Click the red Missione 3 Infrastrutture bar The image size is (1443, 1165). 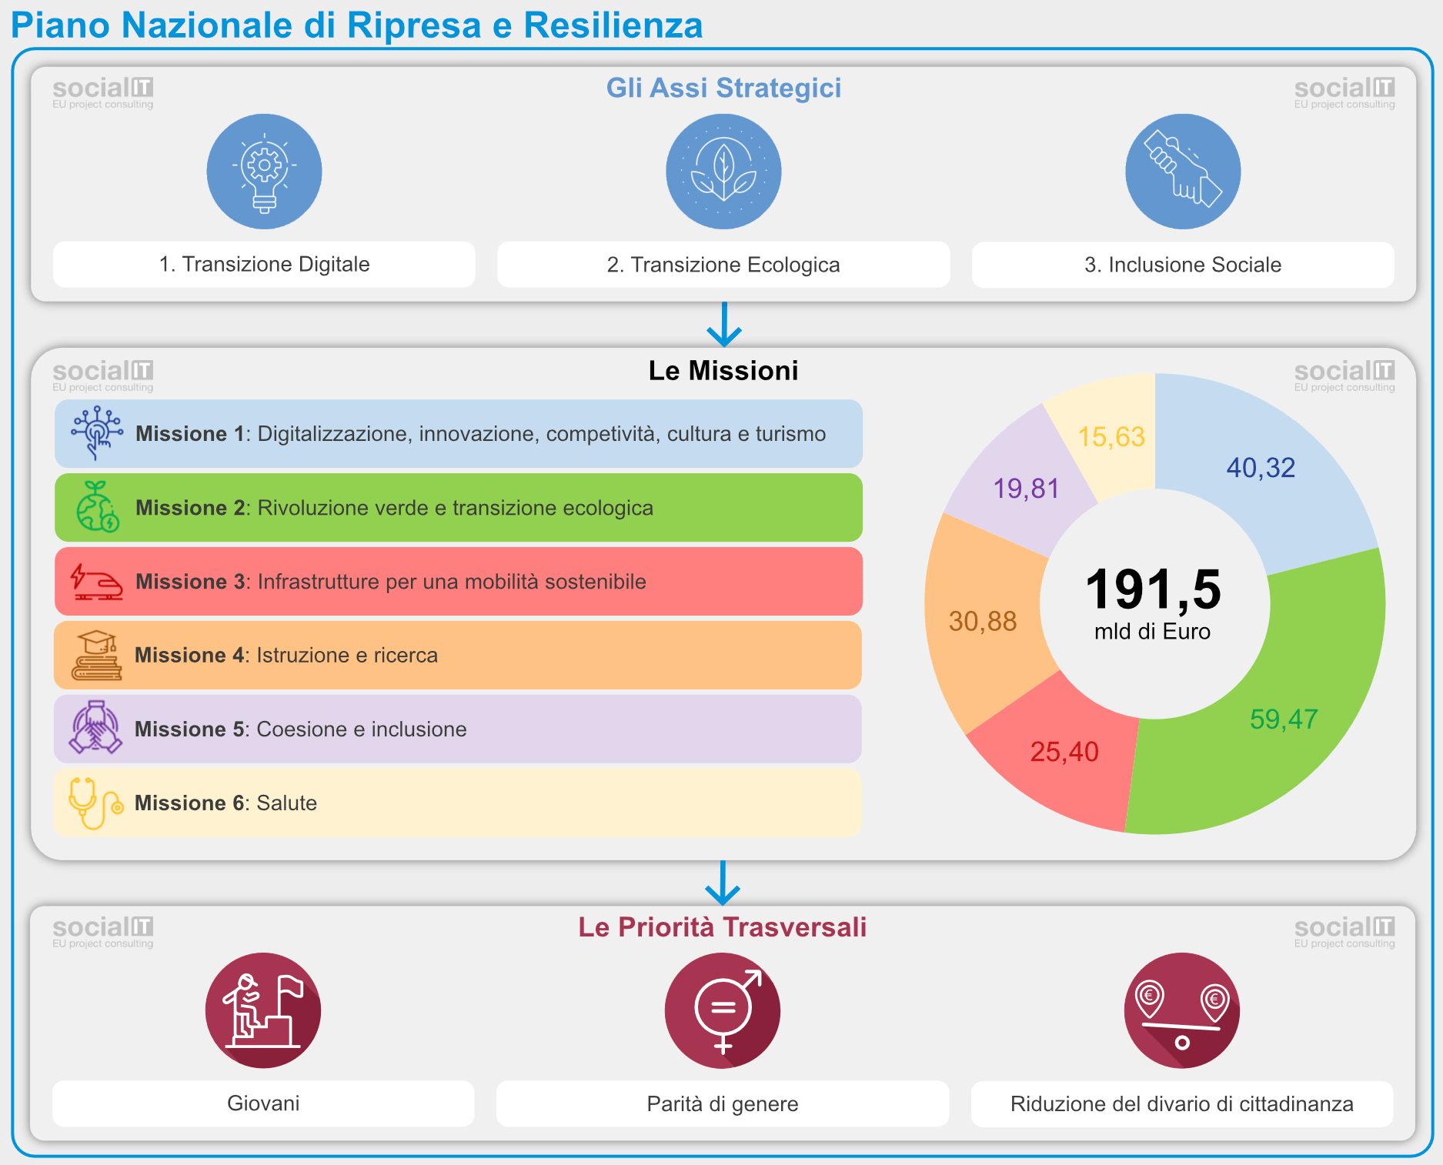tap(459, 581)
